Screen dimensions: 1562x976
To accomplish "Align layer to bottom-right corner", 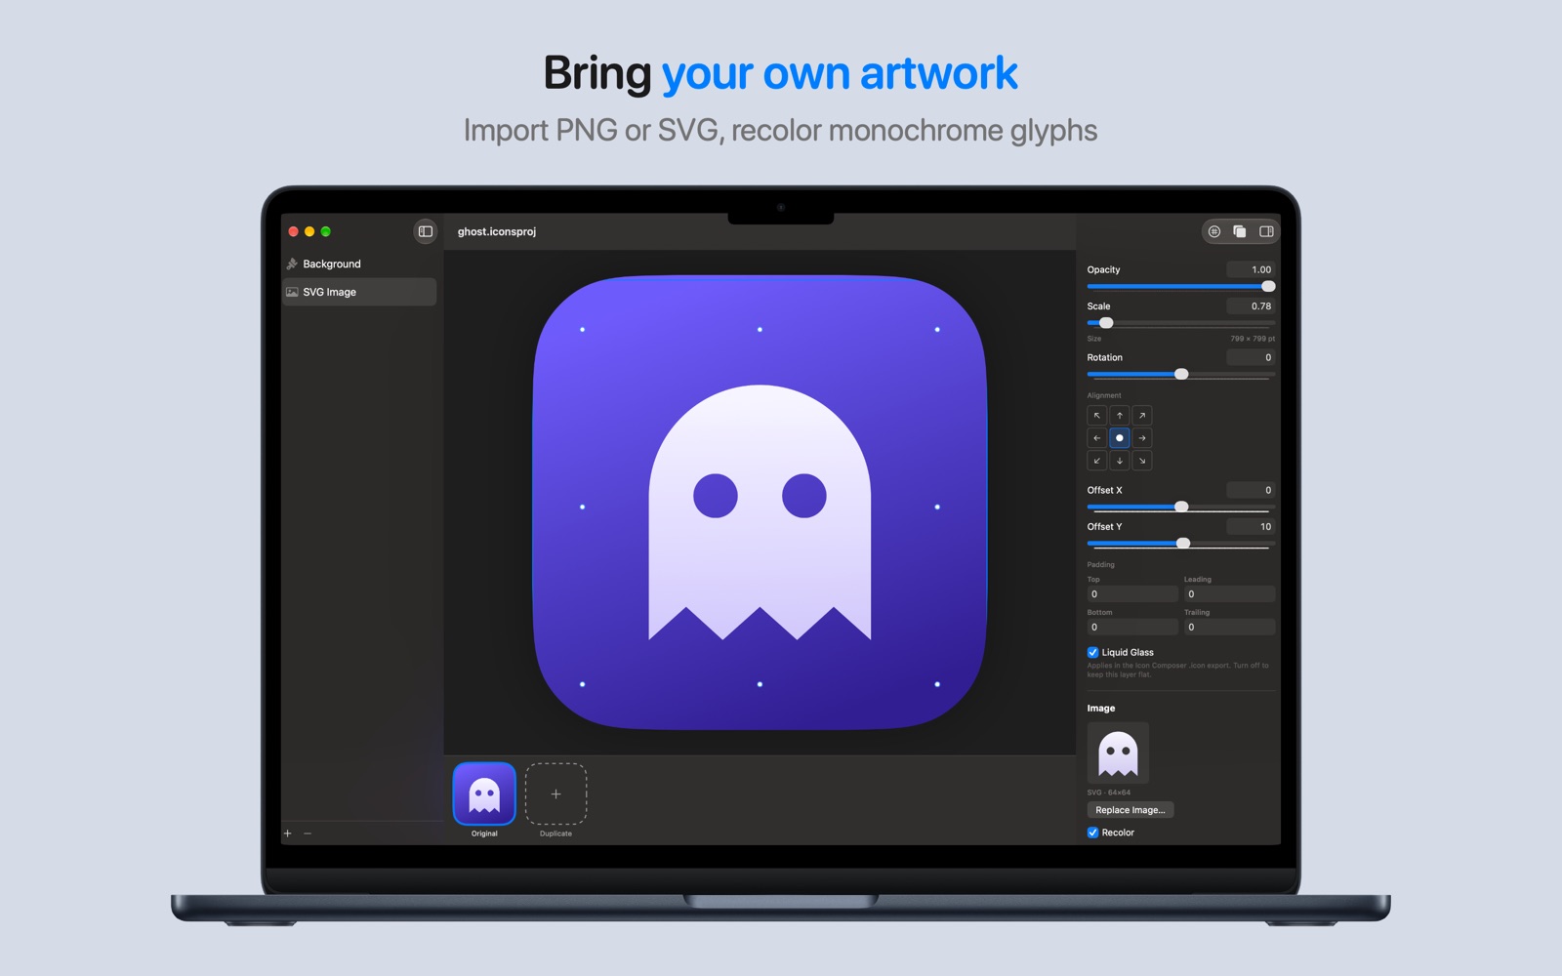I will click(x=1142, y=461).
